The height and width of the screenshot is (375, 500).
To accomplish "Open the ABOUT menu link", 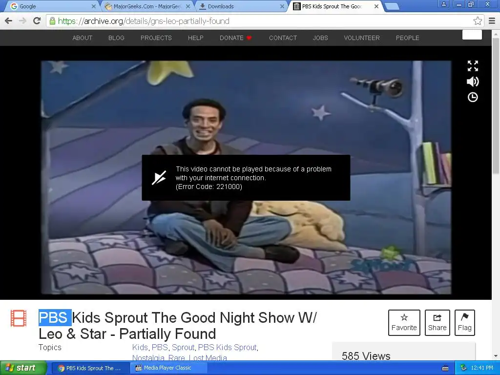I will pyautogui.click(x=82, y=38).
